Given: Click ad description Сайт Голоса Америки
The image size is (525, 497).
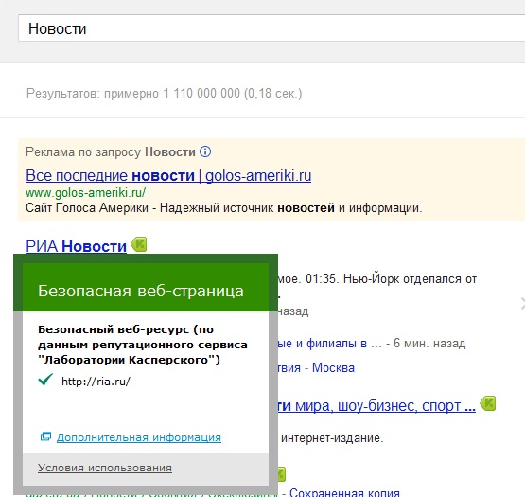Looking at the screenshot, I should click(x=224, y=208).
